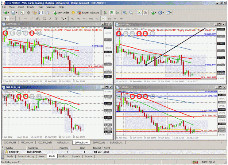
Task: Launch the MetaEditor yellow diamond icon
Action: pyautogui.click(x=73, y=13)
